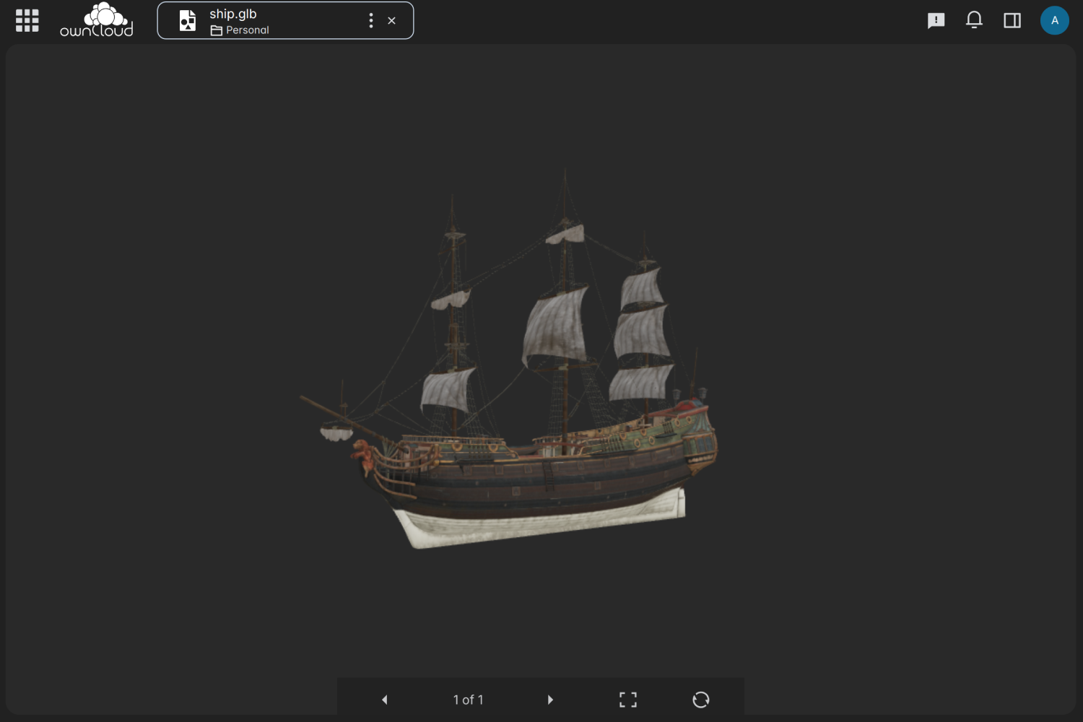Open the feedback speech bubble icon
The height and width of the screenshot is (722, 1083).
coord(936,20)
